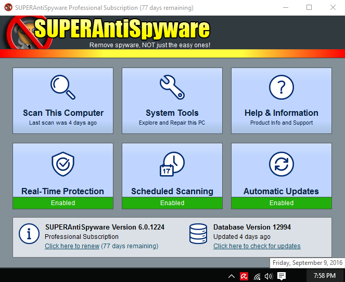
Task: Click Automatic Updates title
Action: tap(281, 191)
